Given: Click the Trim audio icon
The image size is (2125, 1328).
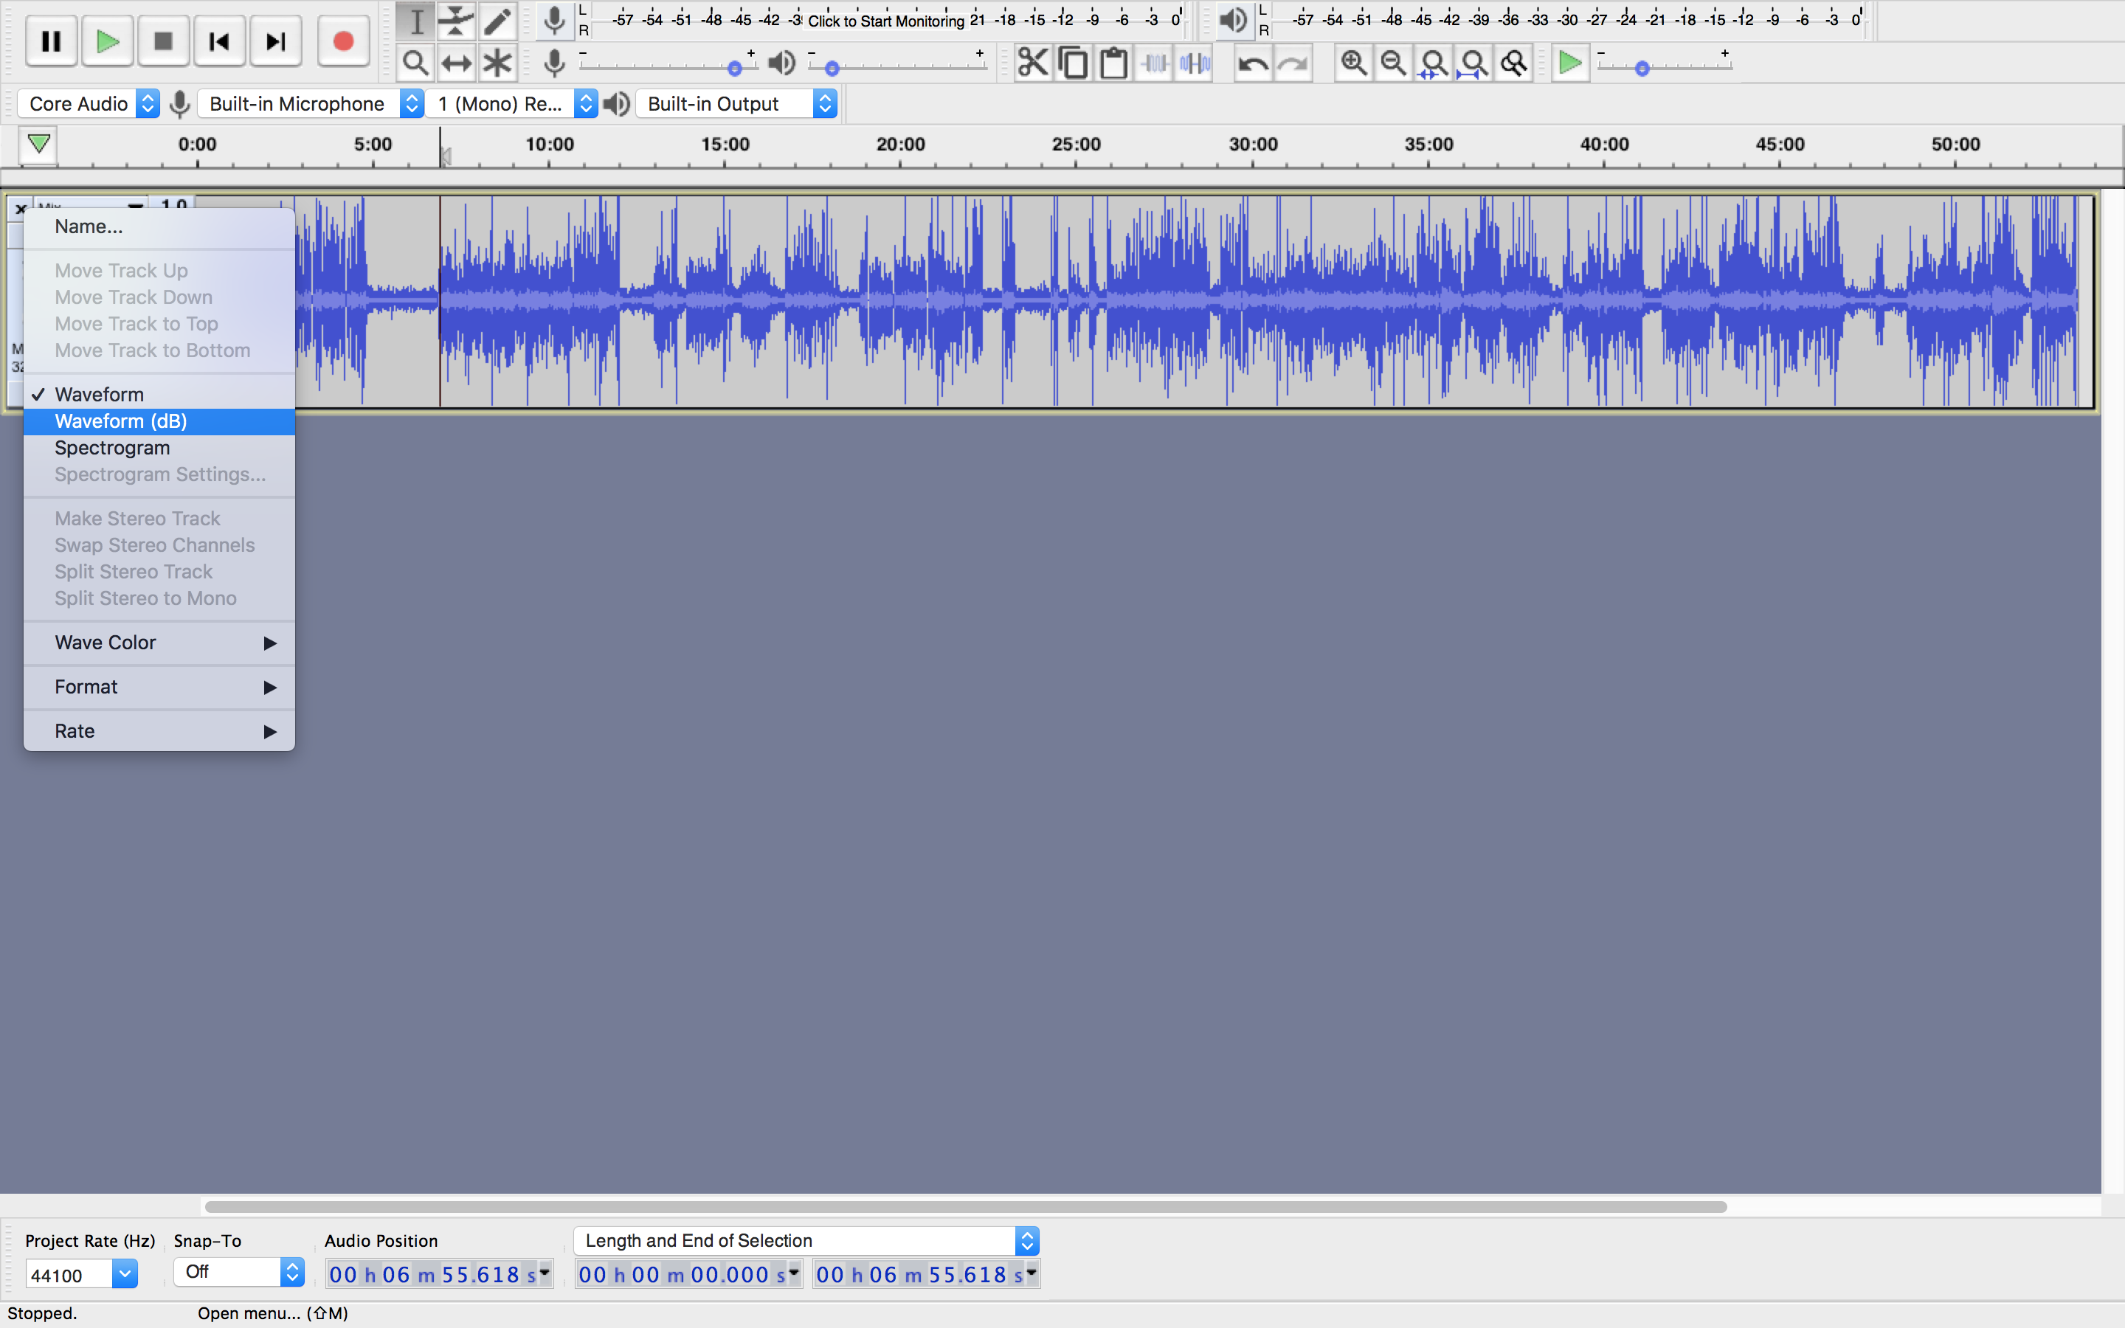Looking at the screenshot, I should 1155,63.
